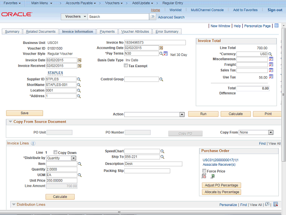The image size is (286, 215).
Task: Click the Supplier ID lookup magnifier
Action: click(79, 79)
